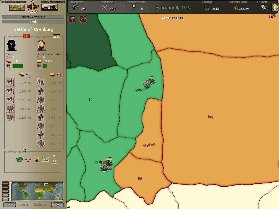Click the Korea flag in battle panel

[x=26, y=36]
